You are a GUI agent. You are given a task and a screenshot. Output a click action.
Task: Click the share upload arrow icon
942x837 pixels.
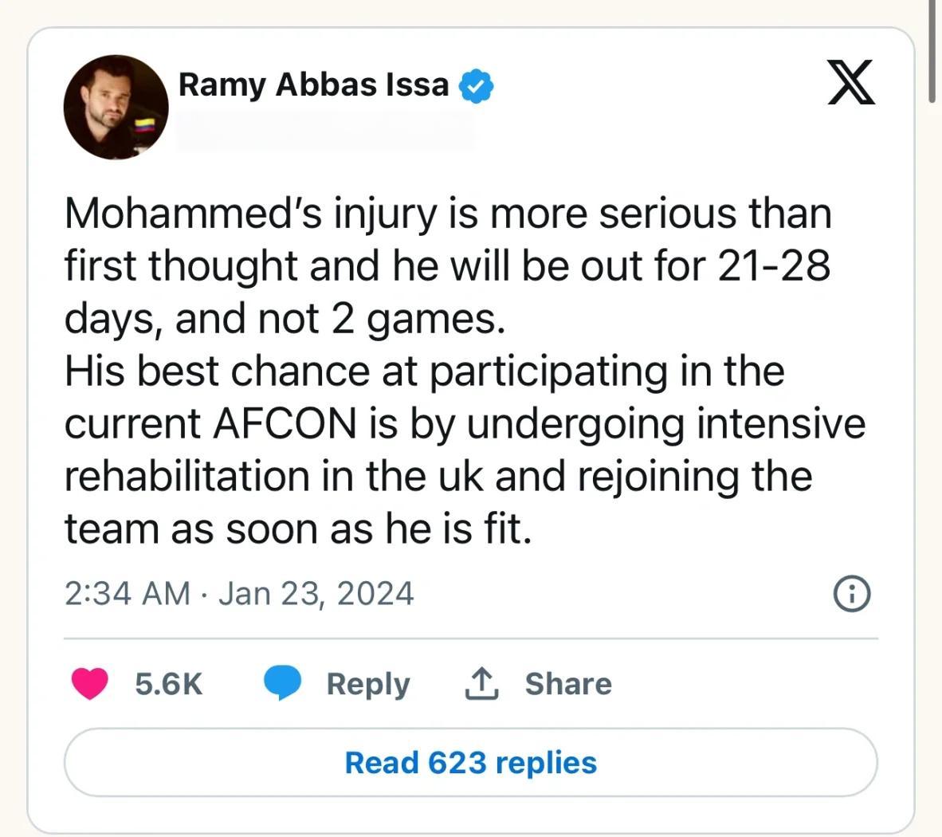[x=481, y=684]
